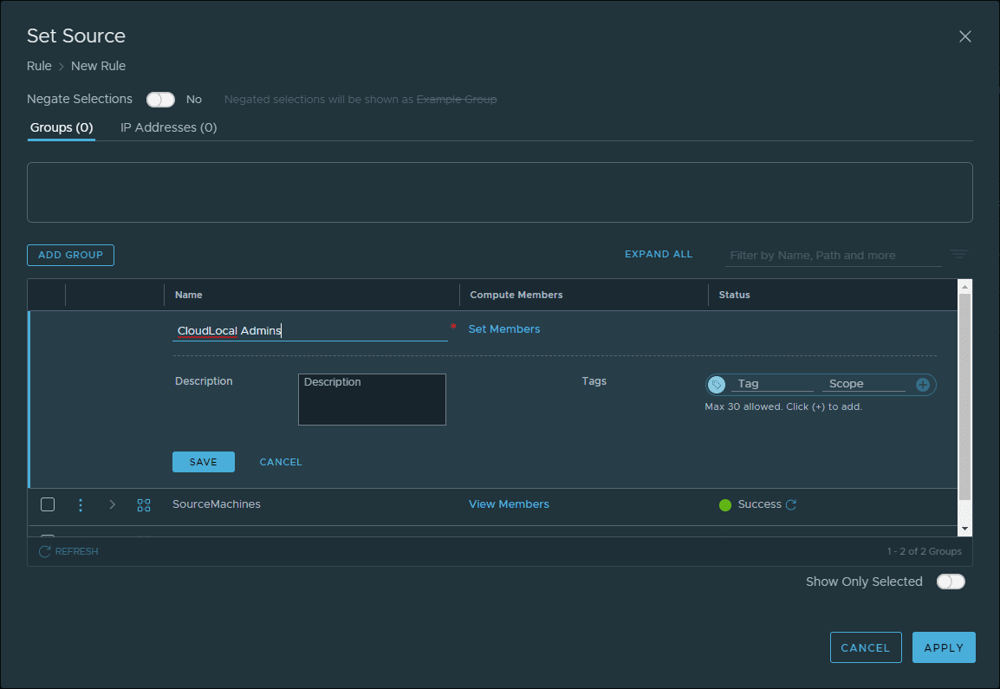Open Set Members link
1000x689 pixels.
503,329
